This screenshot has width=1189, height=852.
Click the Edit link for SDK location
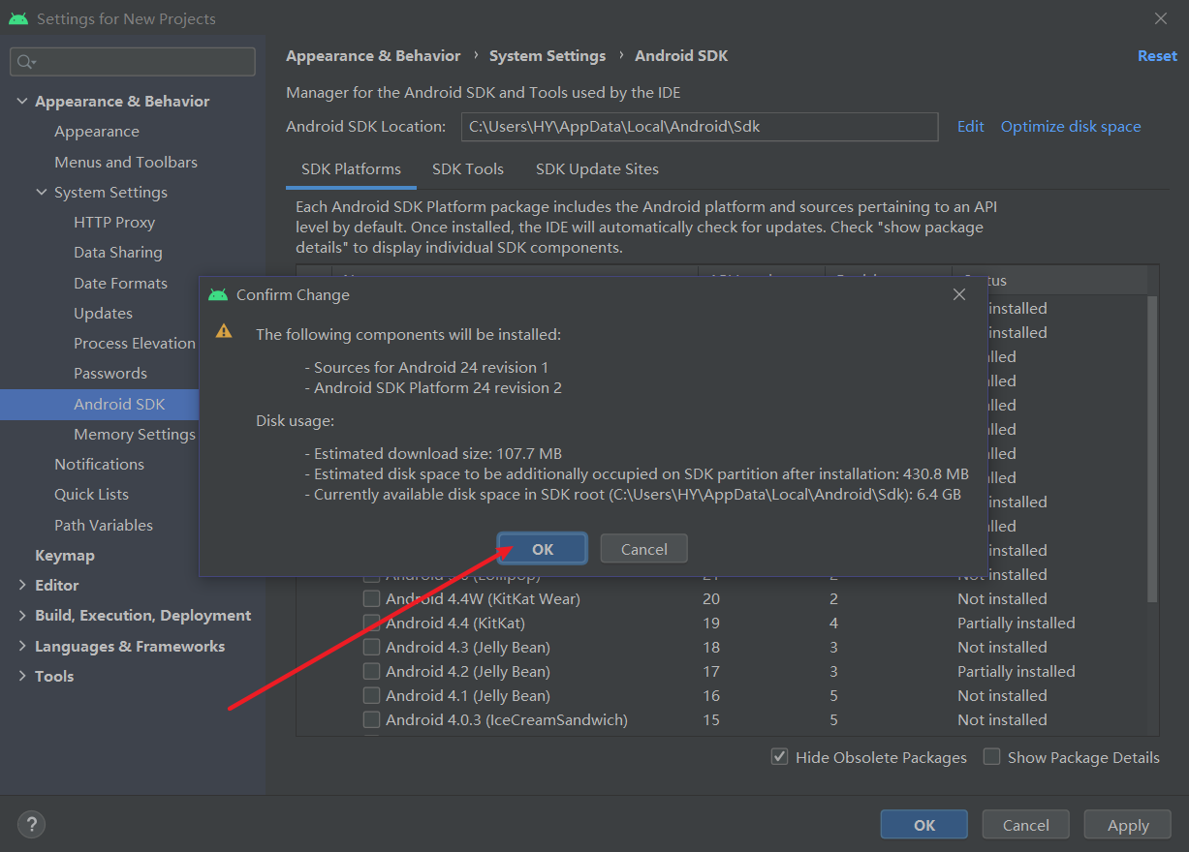[970, 126]
